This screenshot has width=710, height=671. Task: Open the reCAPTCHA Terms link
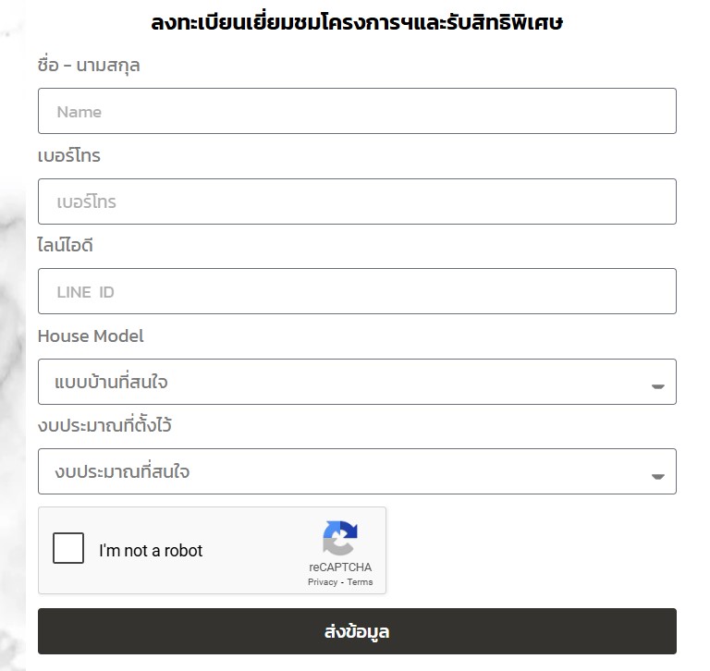(x=360, y=581)
